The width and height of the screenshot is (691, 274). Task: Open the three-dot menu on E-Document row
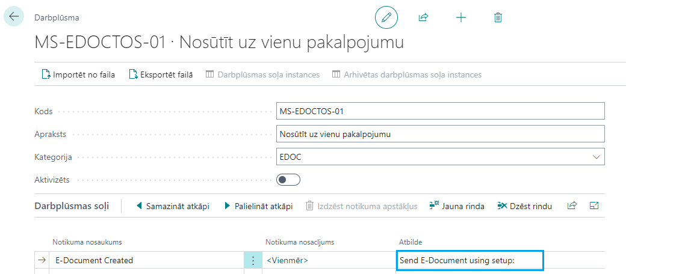coord(253,260)
